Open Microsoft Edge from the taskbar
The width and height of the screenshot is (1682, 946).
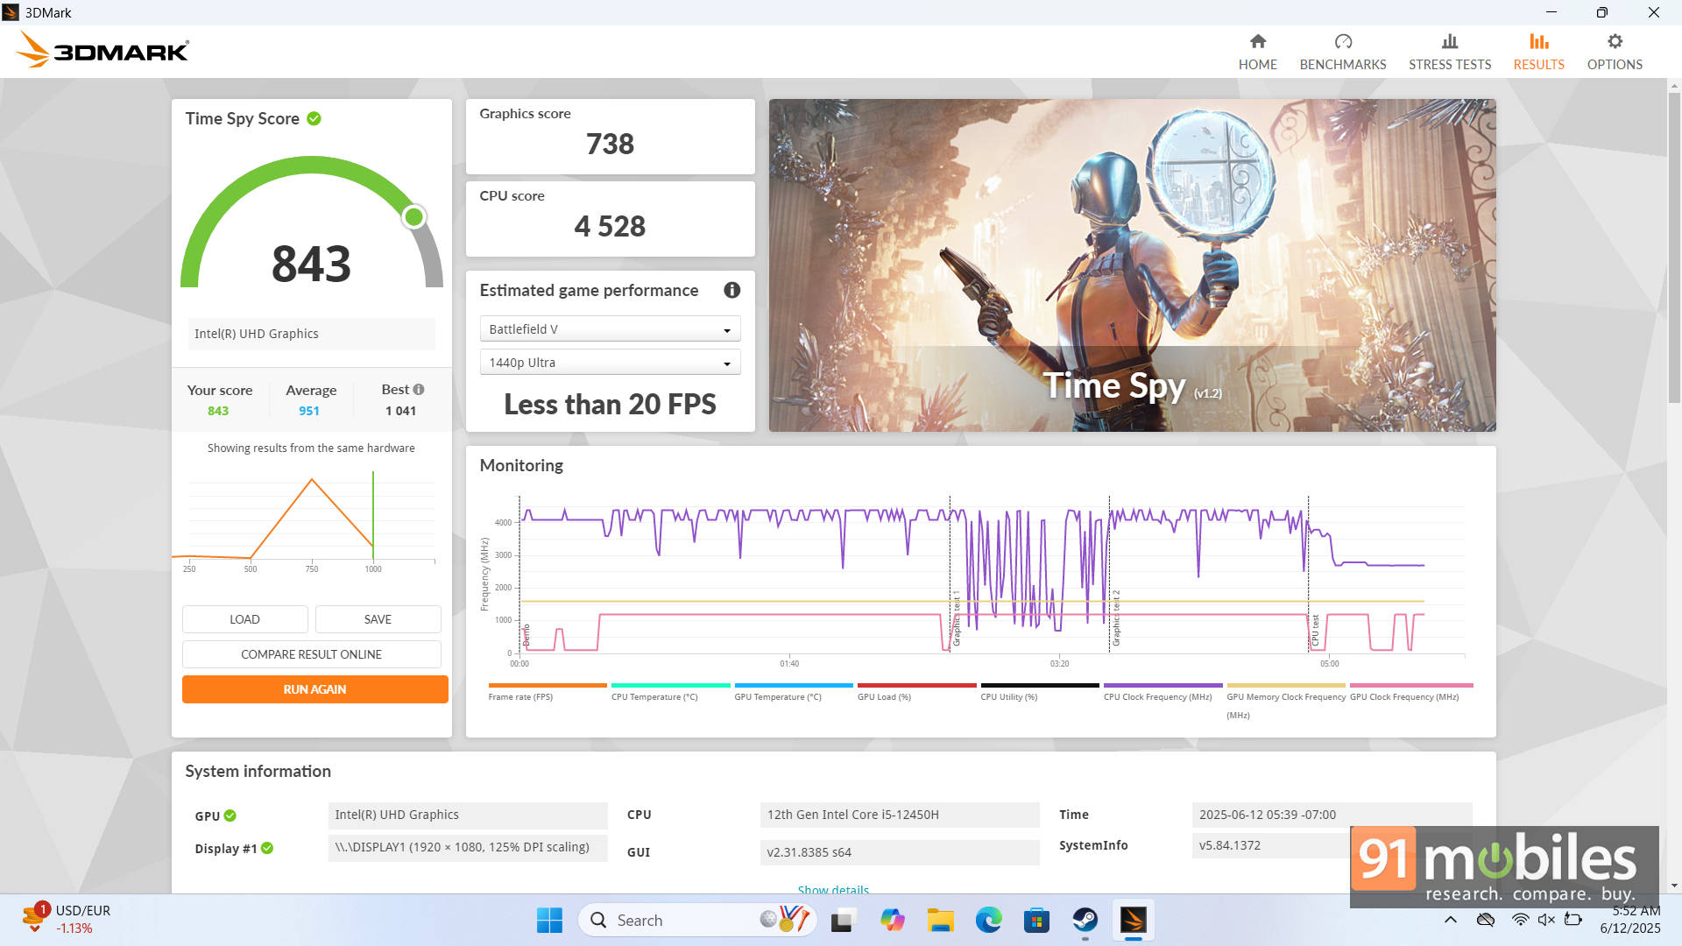988,920
